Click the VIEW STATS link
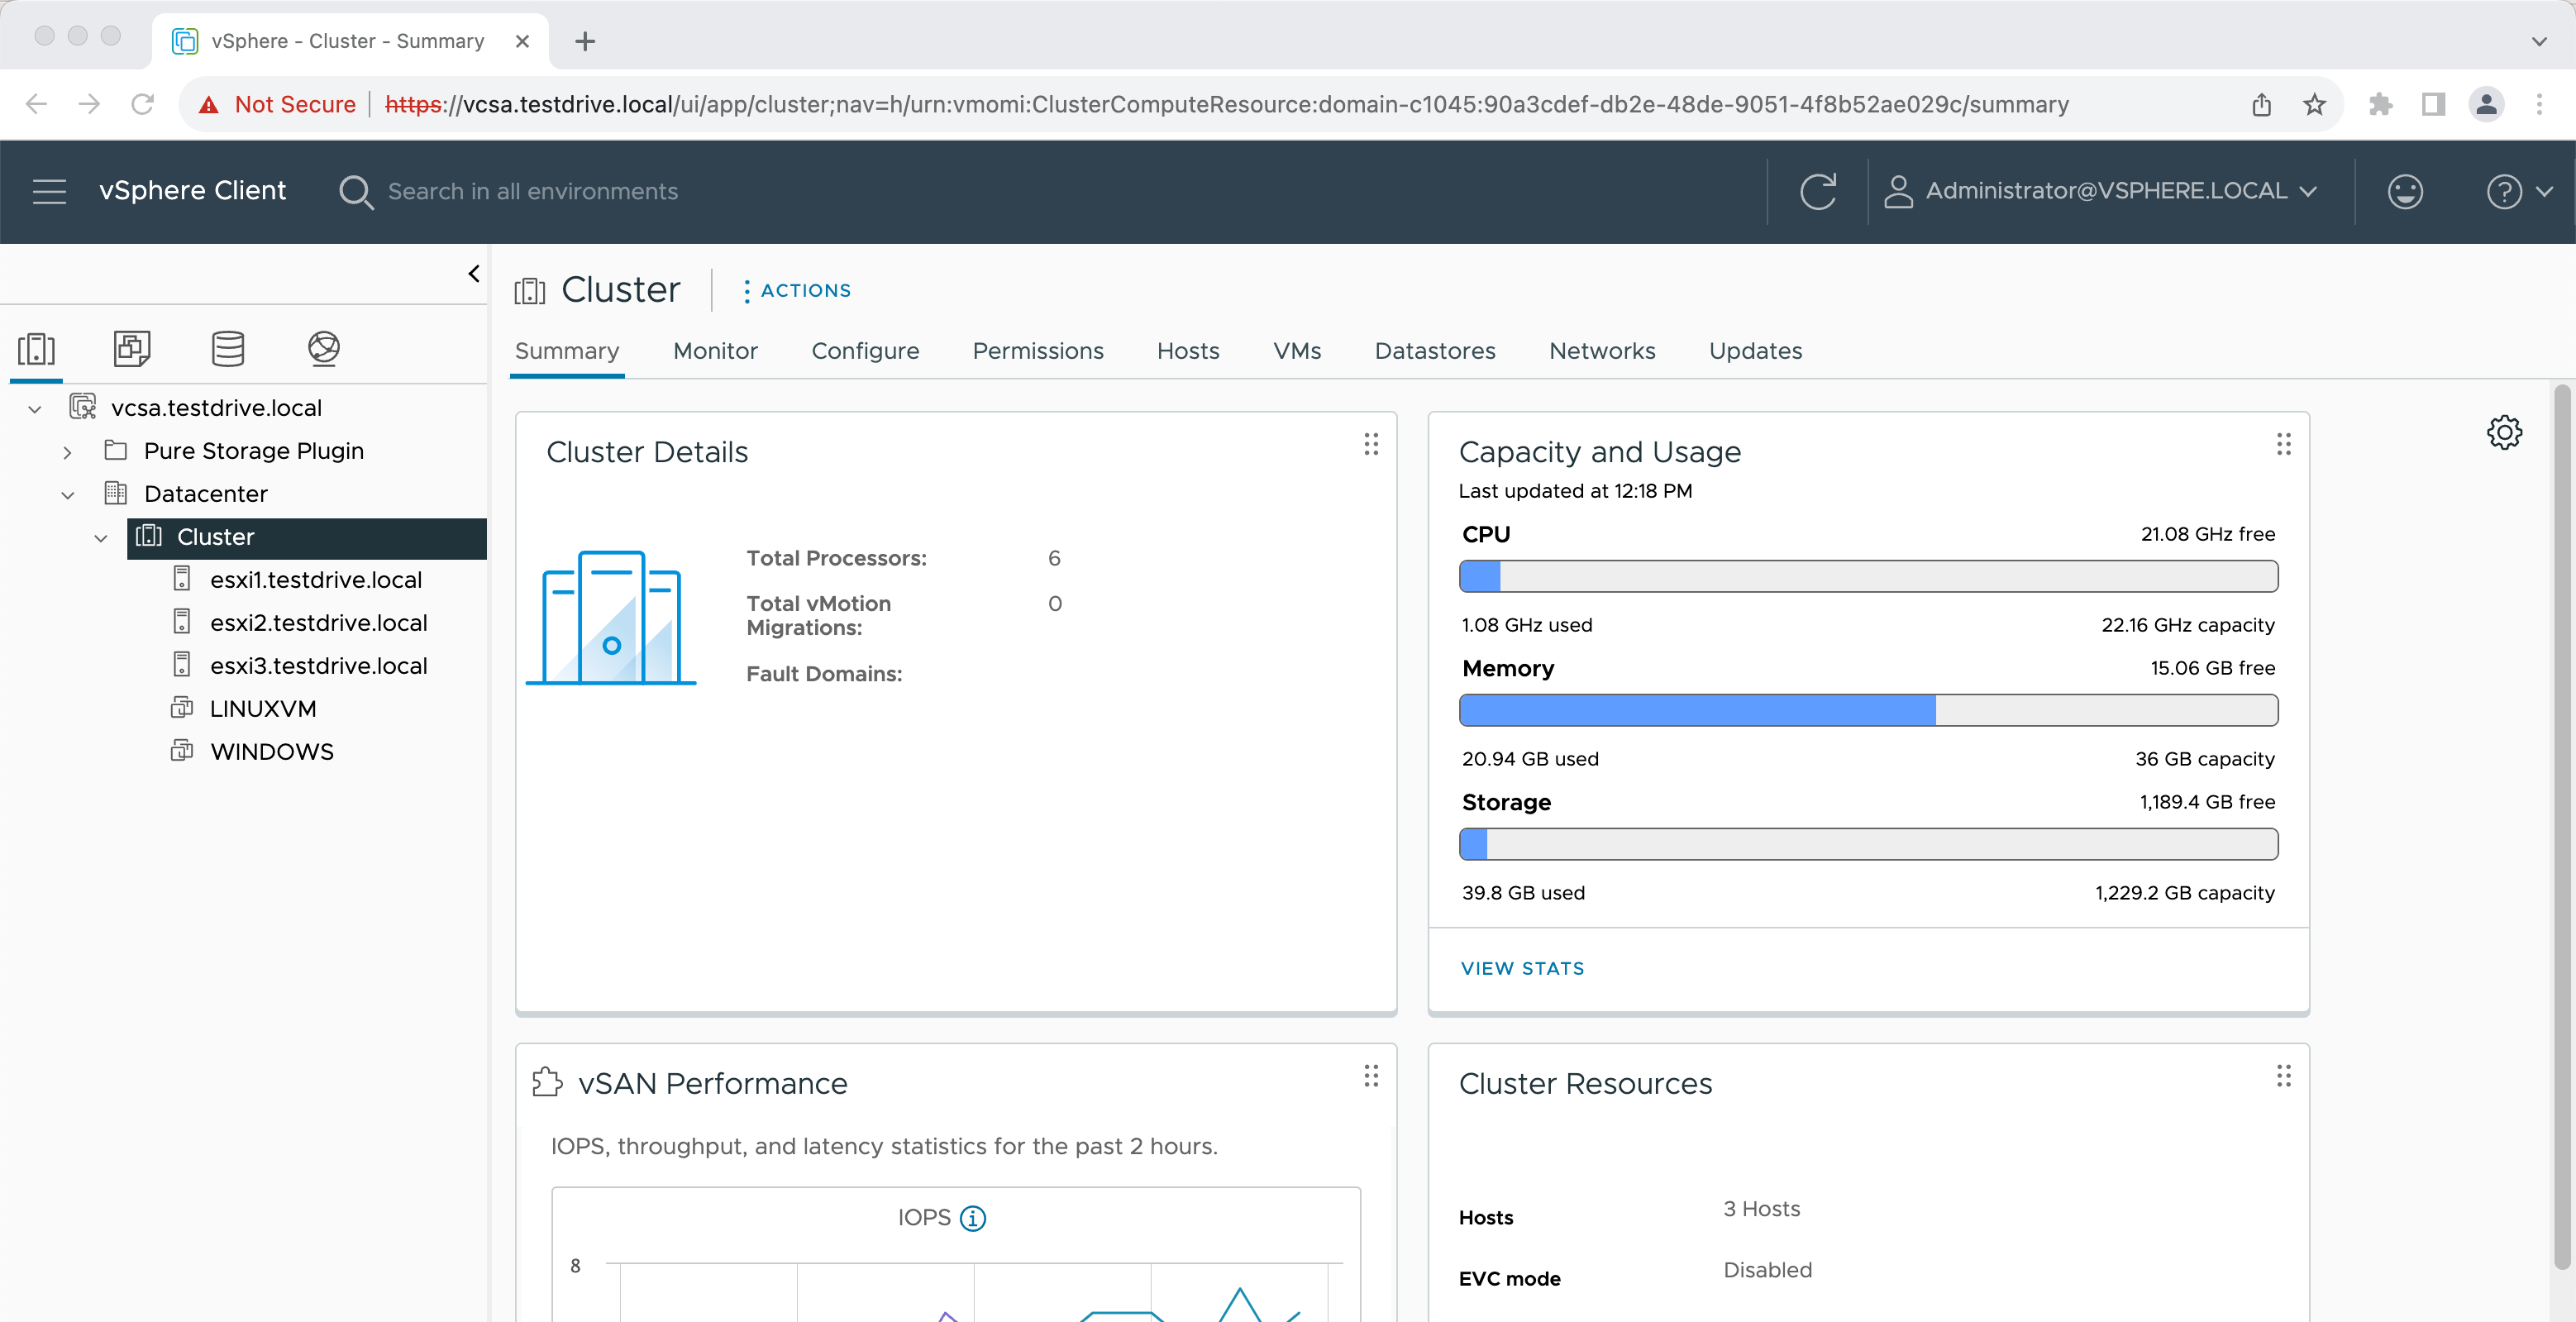 [1522, 968]
